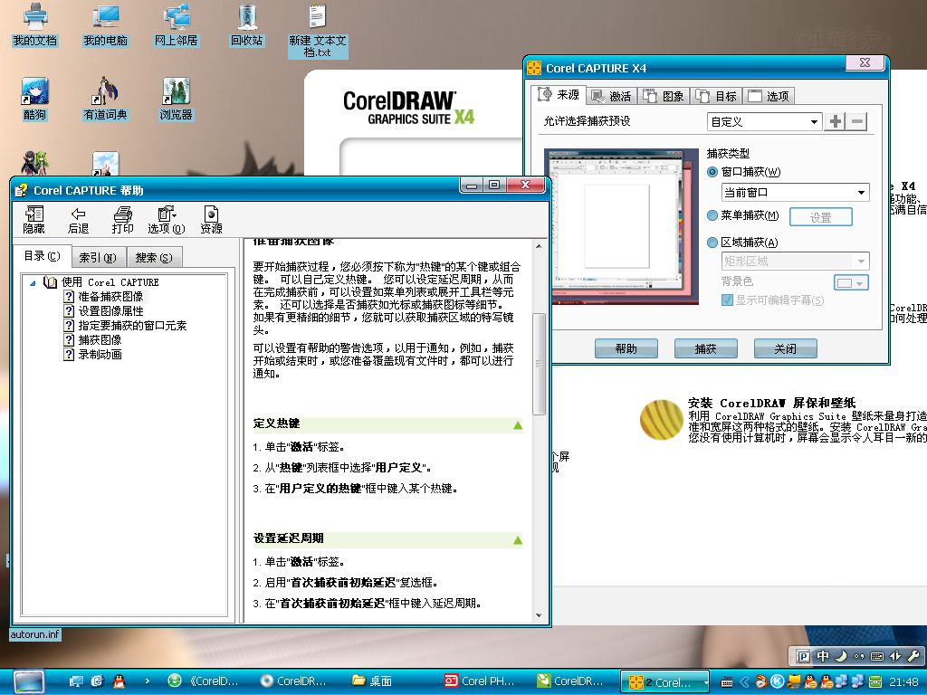Collapse the 定义热键 section green triangle
Viewport: 927px width, 695px height.
(x=518, y=425)
